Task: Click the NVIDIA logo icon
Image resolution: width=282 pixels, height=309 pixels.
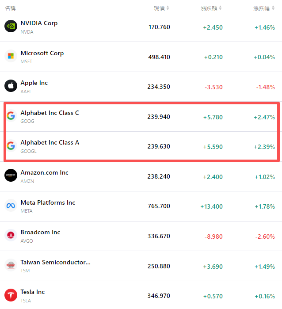Action: click(11, 27)
